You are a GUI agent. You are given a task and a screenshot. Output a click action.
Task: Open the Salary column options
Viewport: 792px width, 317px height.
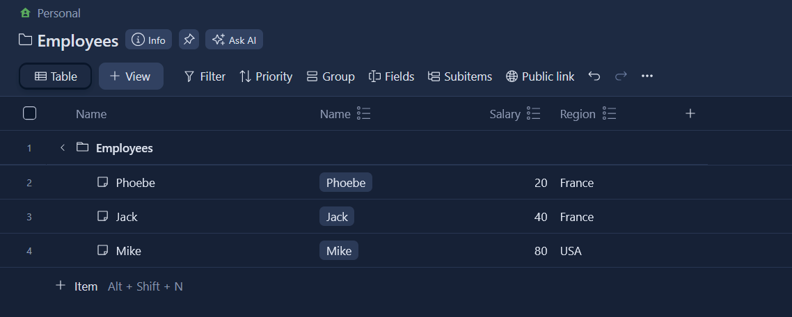534,114
